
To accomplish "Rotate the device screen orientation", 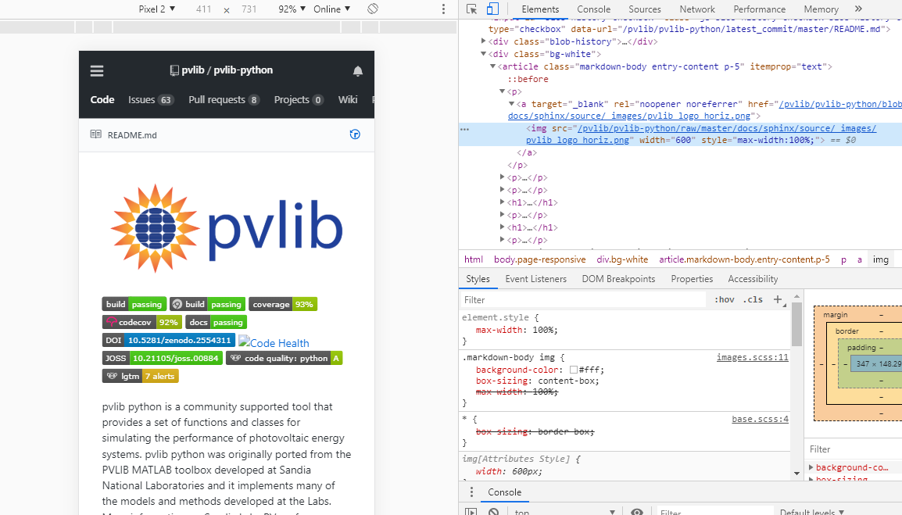I will tap(373, 9).
